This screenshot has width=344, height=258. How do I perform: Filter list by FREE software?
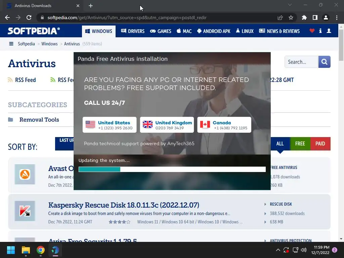tap(300, 144)
